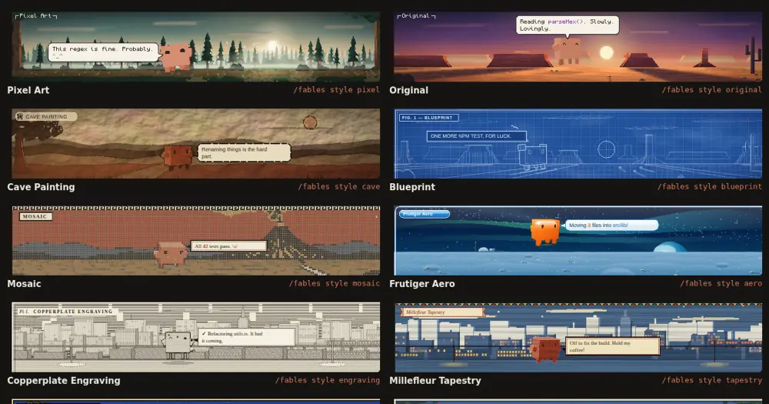Click the /fables style original command

[x=711, y=90]
